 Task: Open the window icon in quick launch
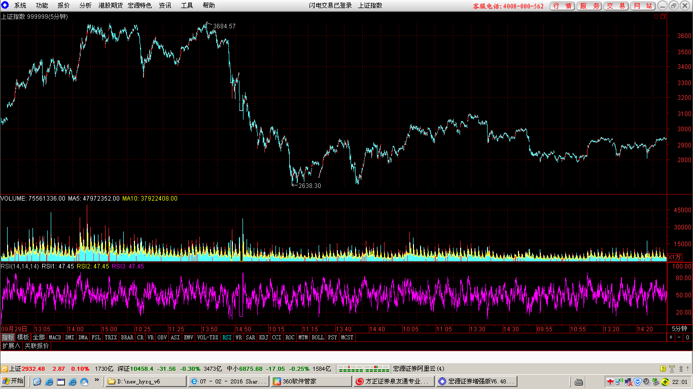pyautogui.click(x=61, y=381)
